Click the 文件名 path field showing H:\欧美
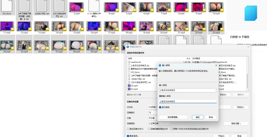The image size is (267, 137). (x=152, y=107)
